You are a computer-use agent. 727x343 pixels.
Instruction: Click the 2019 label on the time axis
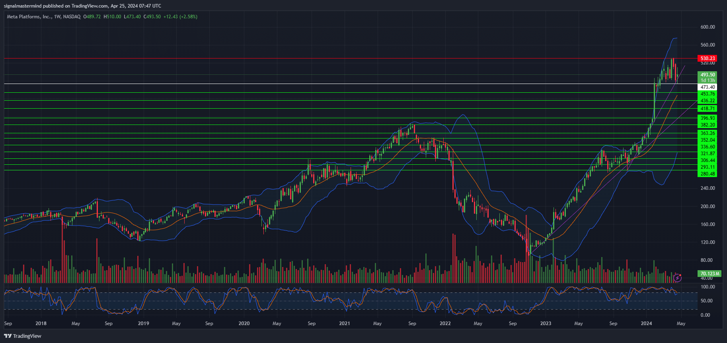tap(143, 324)
